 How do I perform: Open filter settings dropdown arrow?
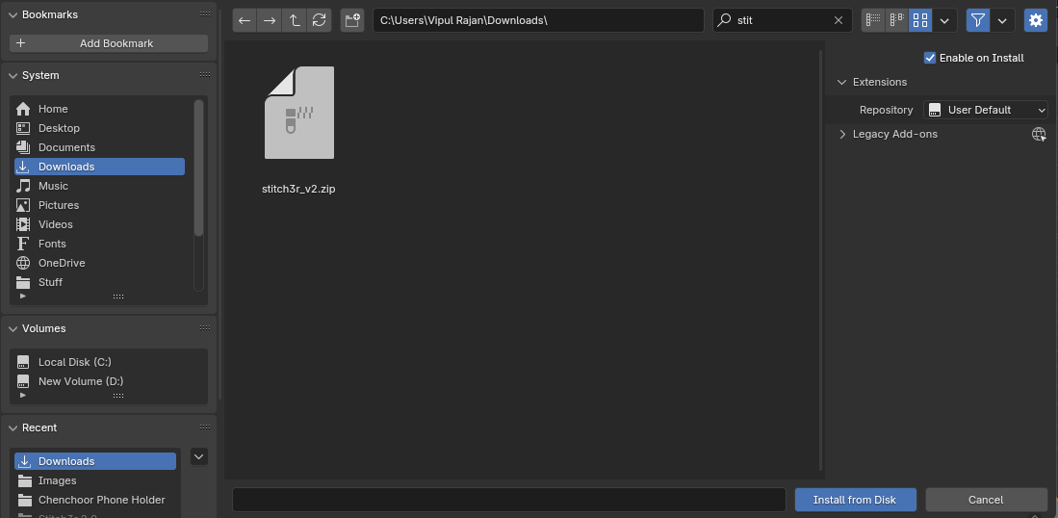coord(1003,20)
